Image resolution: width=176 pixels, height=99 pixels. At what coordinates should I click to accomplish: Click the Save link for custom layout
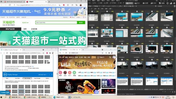(x=33, y=67)
